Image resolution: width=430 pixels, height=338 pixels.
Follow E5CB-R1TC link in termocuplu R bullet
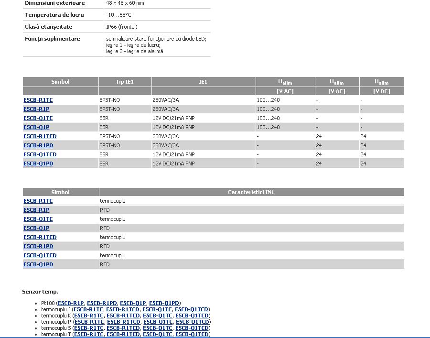click(89, 322)
